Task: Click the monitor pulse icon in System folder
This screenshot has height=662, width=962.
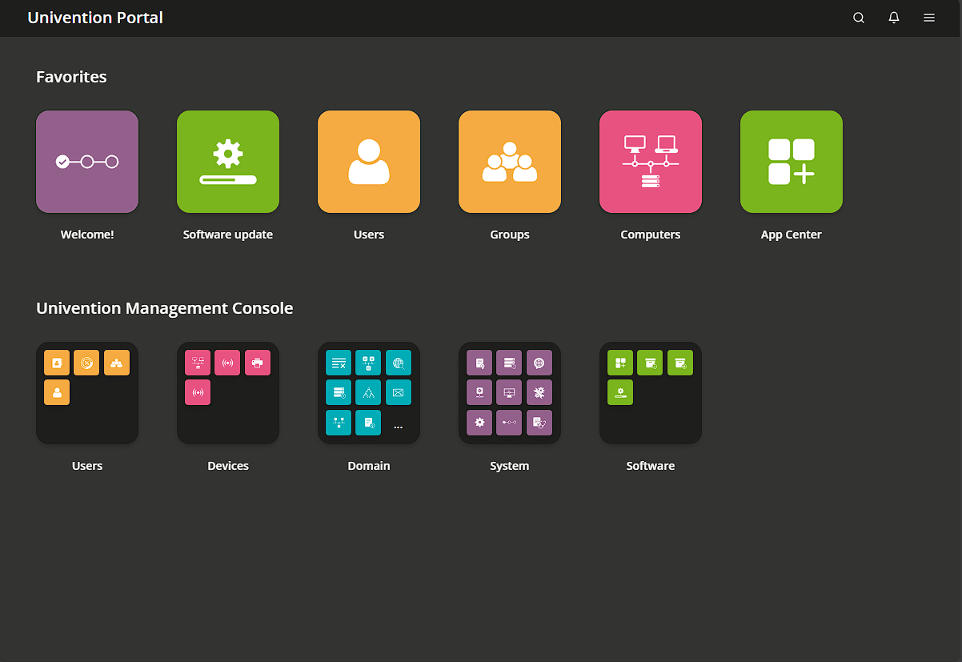Action: [509, 392]
